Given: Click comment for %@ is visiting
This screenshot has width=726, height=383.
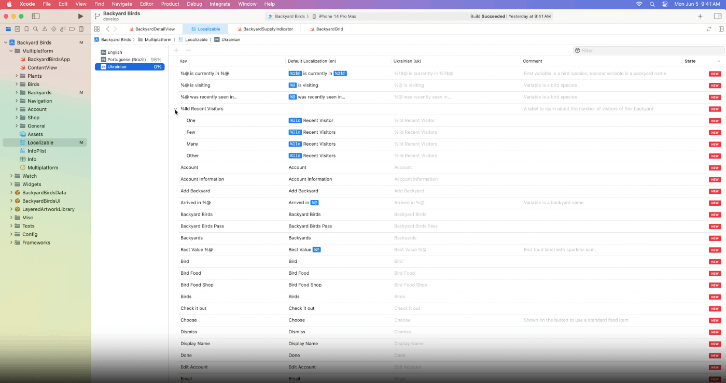Looking at the screenshot, I should pyautogui.click(x=550, y=85).
